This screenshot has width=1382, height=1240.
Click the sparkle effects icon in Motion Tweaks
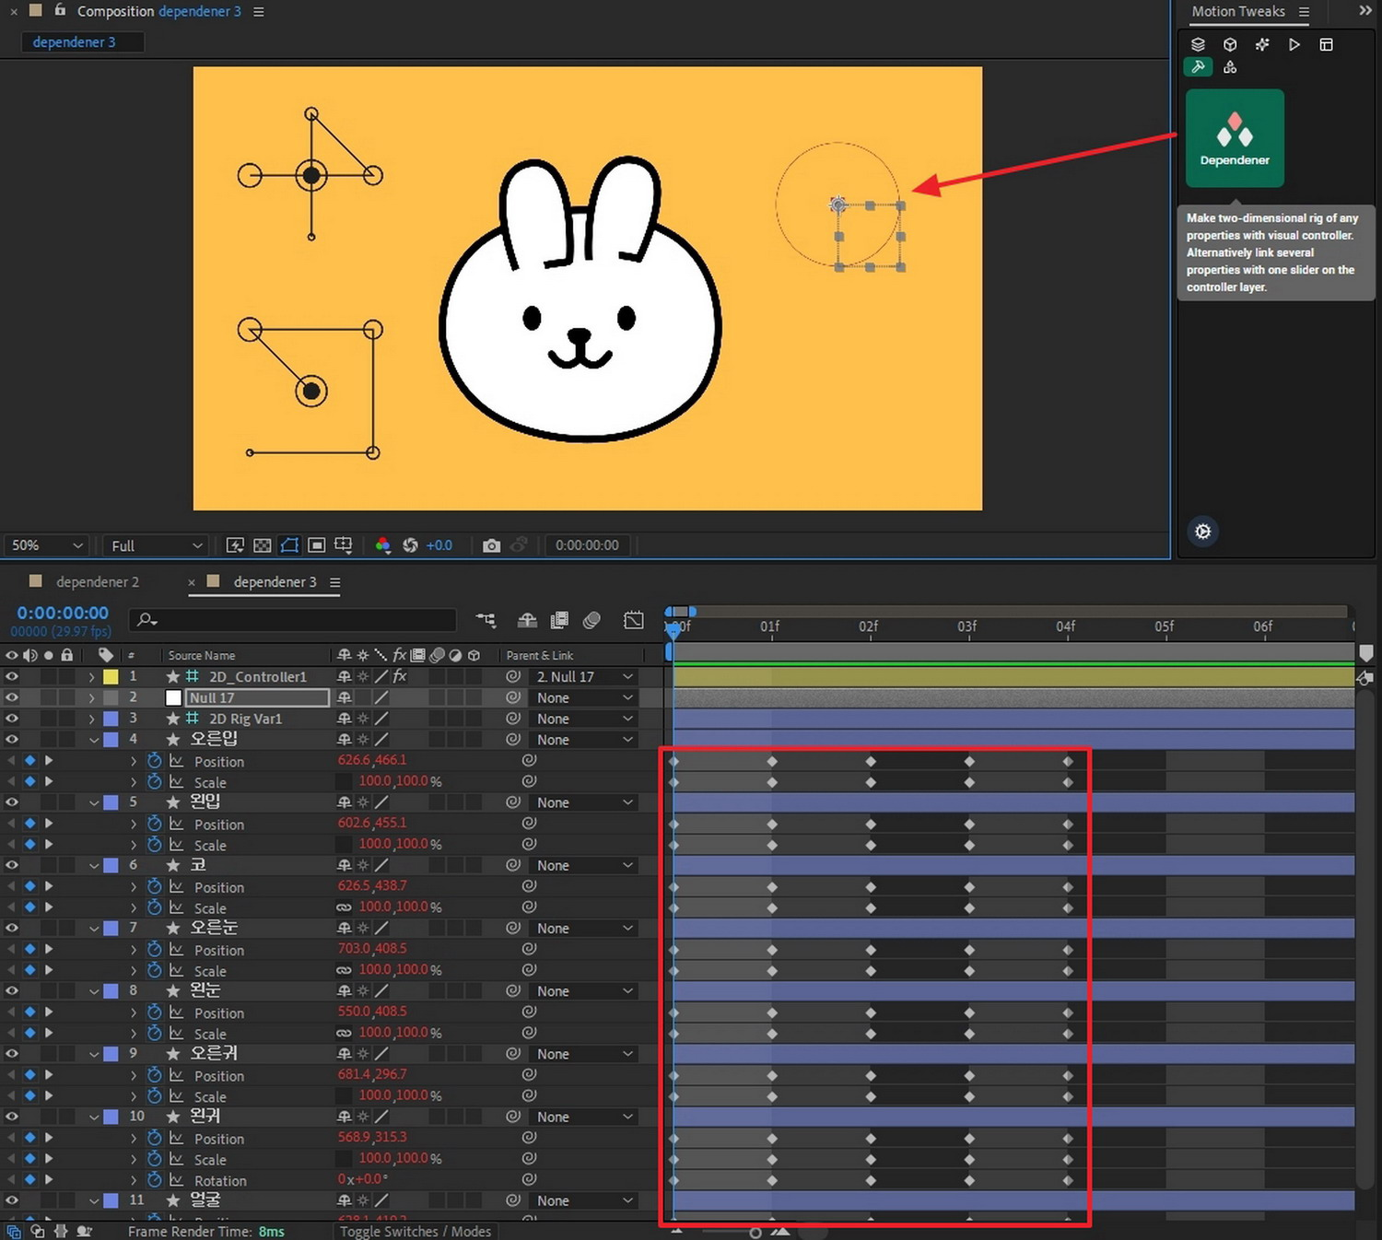[1262, 44]
